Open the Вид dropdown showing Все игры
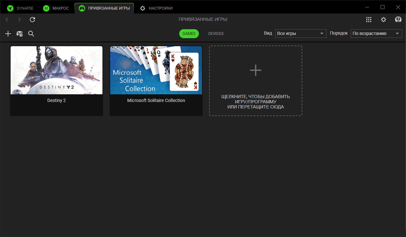Image resolution: width=406 pixels, height=237 pixels. [x=301, y=33]
